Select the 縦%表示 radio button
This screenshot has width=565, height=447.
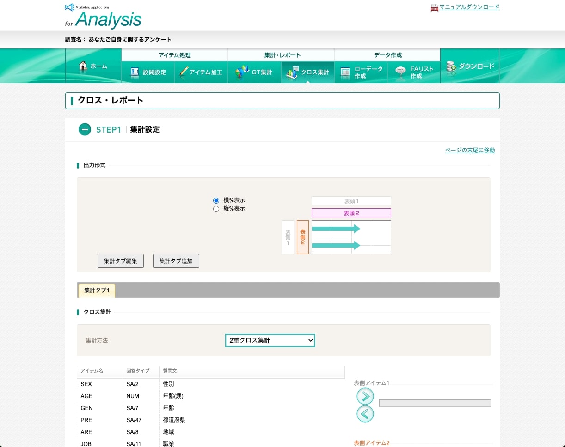coord(216,209)
